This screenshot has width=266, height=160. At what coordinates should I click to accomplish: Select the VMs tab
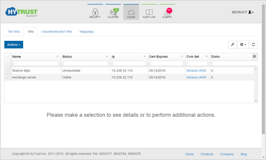pos(31,32)
